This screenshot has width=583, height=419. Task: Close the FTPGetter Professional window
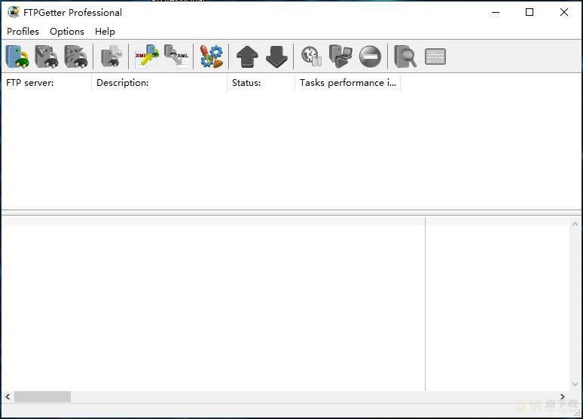563,12
